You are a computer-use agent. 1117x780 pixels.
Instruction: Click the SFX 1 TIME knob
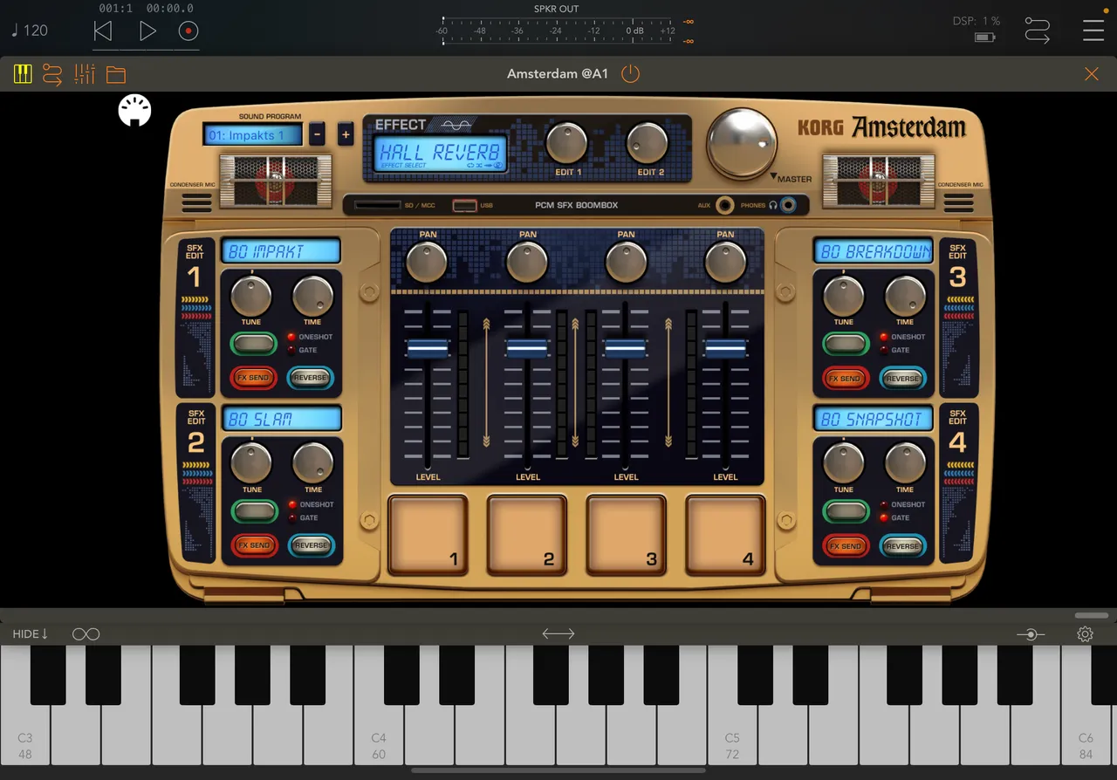pos(312,296)
